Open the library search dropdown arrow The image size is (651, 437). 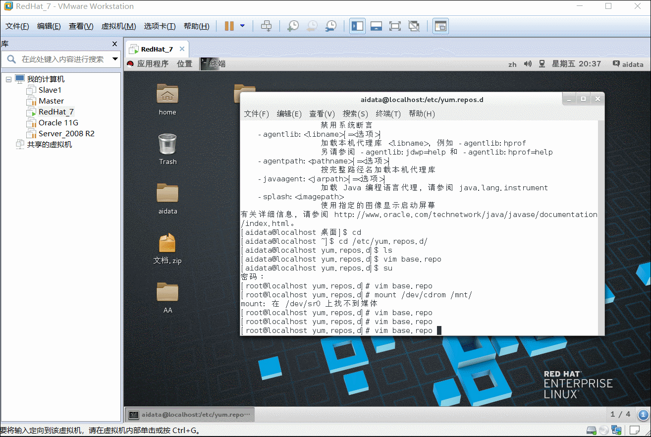point(115,59)
